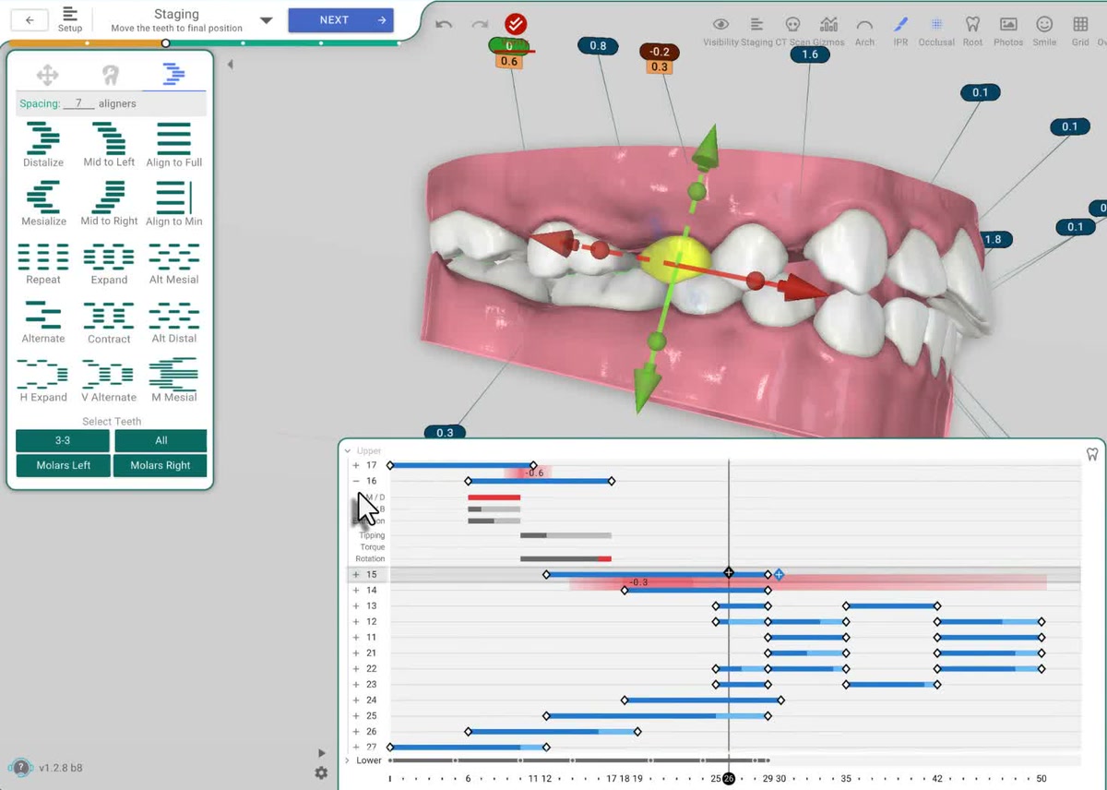
Task: Toggle the Arch display
Action: coord(864,30)
